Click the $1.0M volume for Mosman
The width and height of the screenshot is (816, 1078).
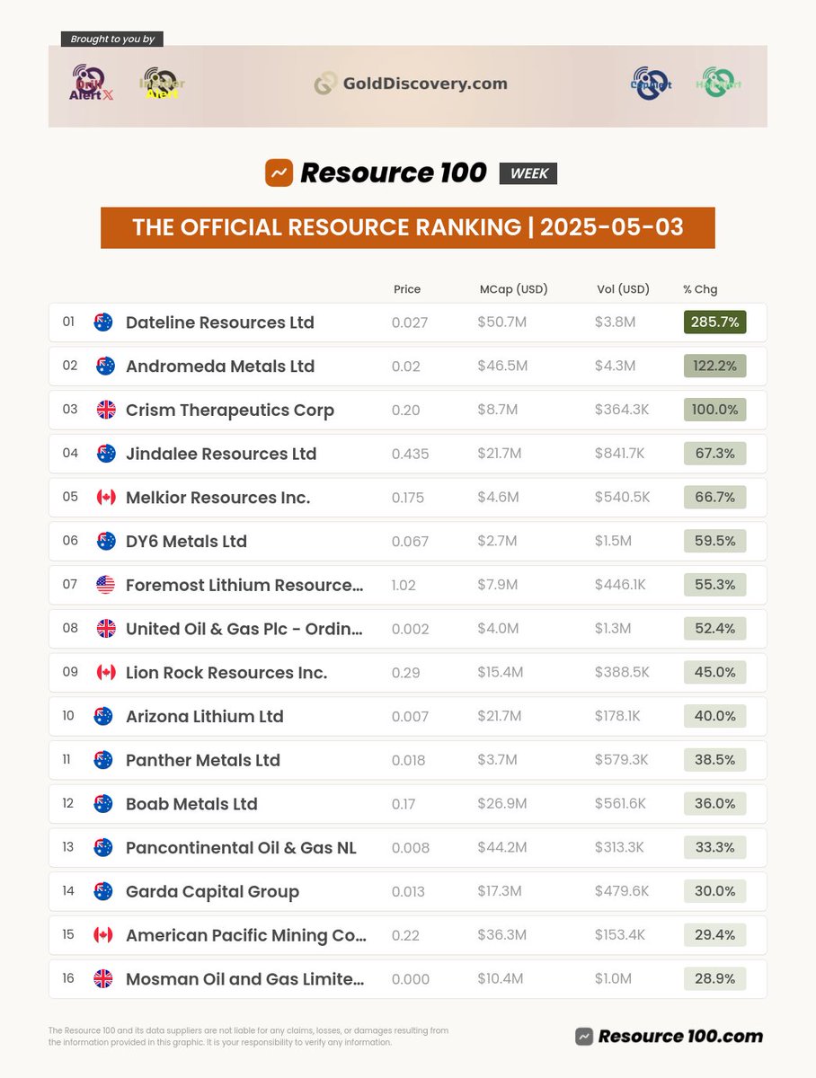[614, 979]
